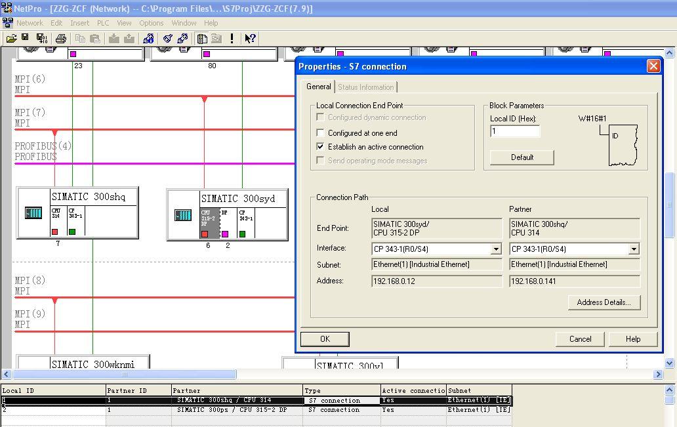Click the Save and Compile toolbar icon

click(41, 39)
